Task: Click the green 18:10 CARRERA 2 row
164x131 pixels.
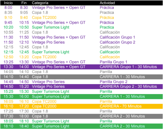Action: click(82, 126)
